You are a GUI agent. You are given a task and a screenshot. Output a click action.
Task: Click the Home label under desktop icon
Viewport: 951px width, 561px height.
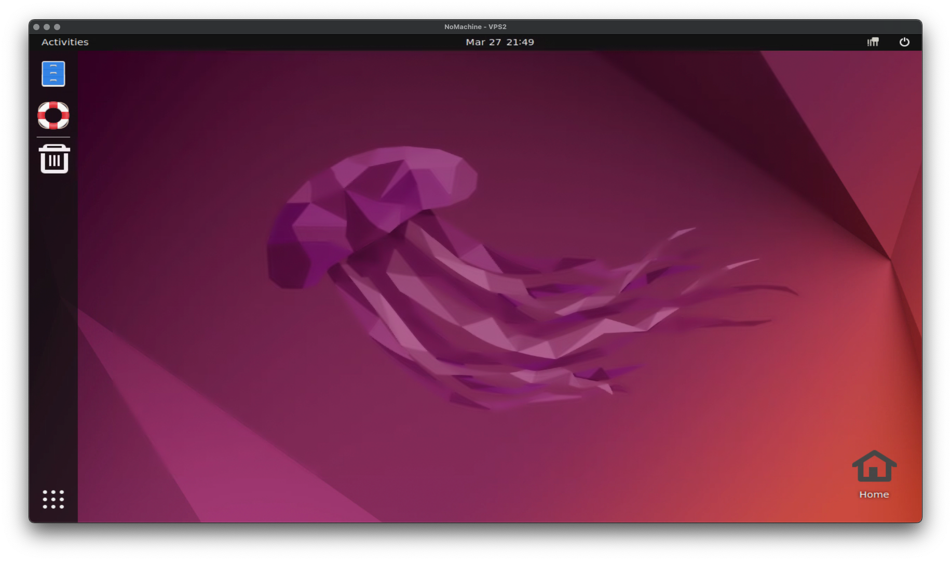coord(874,495)
